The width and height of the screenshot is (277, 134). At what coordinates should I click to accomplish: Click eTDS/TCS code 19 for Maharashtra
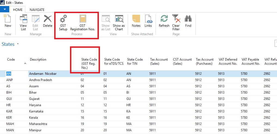click(105, 124)
